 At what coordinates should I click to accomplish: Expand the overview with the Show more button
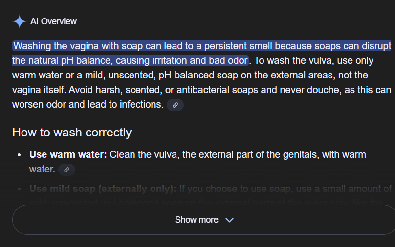point(197,220)
